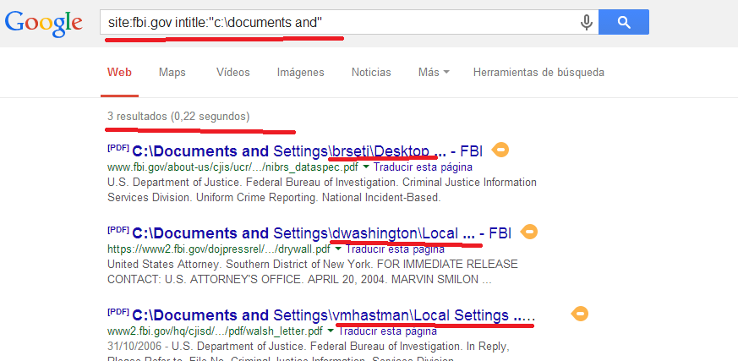Click into the search query field
This screenshot has width=738, height=361.
tap(339, 22)
